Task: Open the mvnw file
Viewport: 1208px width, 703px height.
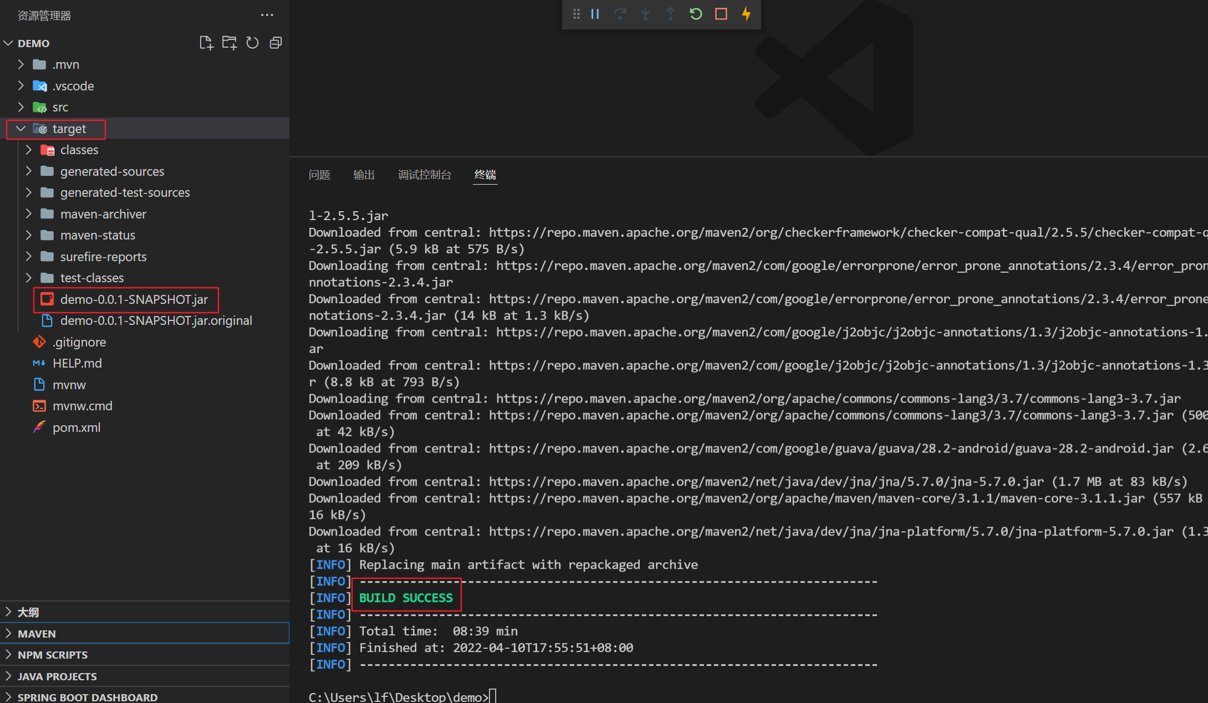Action: (x=69, y=385)
